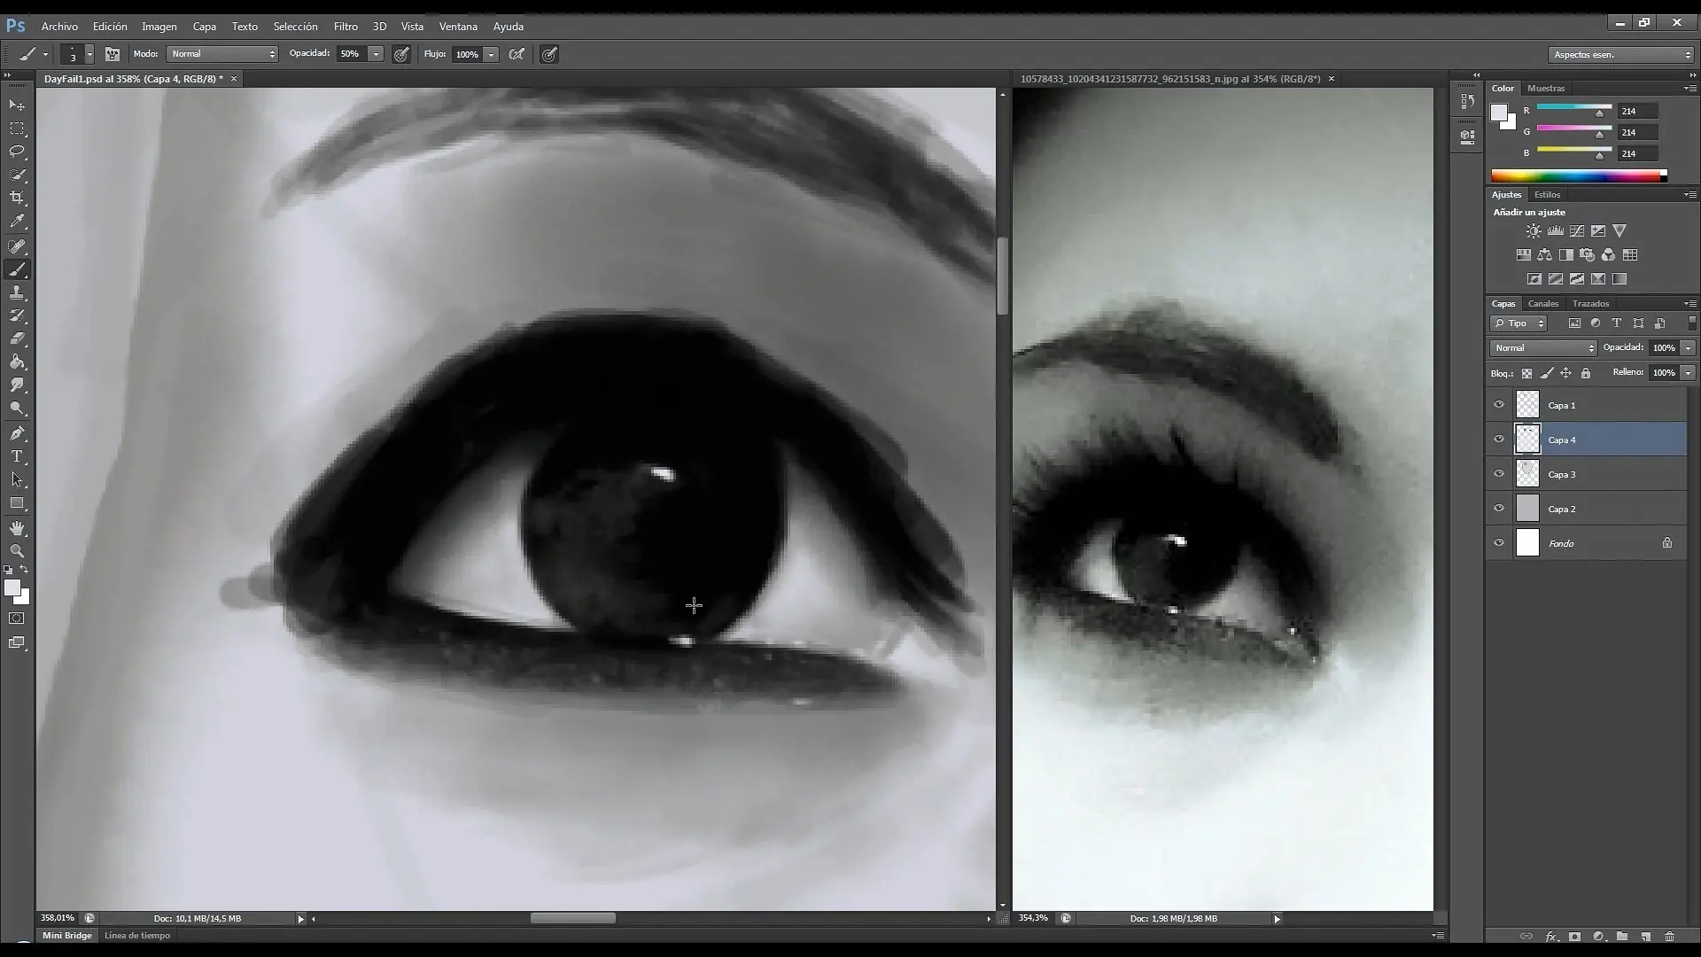The height and width of the screenshot is (957, 1701).
Task: Switch to the Muestras tab
Action: (1546, 88)
